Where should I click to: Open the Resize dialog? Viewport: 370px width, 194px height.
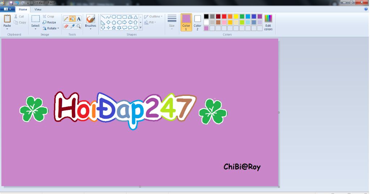pyautogui.click(x=49, y=22)
